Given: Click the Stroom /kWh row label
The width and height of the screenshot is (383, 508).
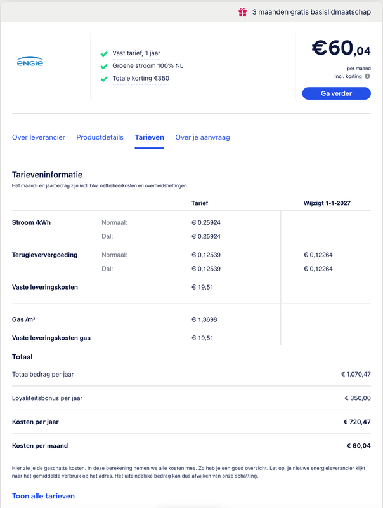Looking at the screenshot, I should pyautogui.click(x=31, y=223).
